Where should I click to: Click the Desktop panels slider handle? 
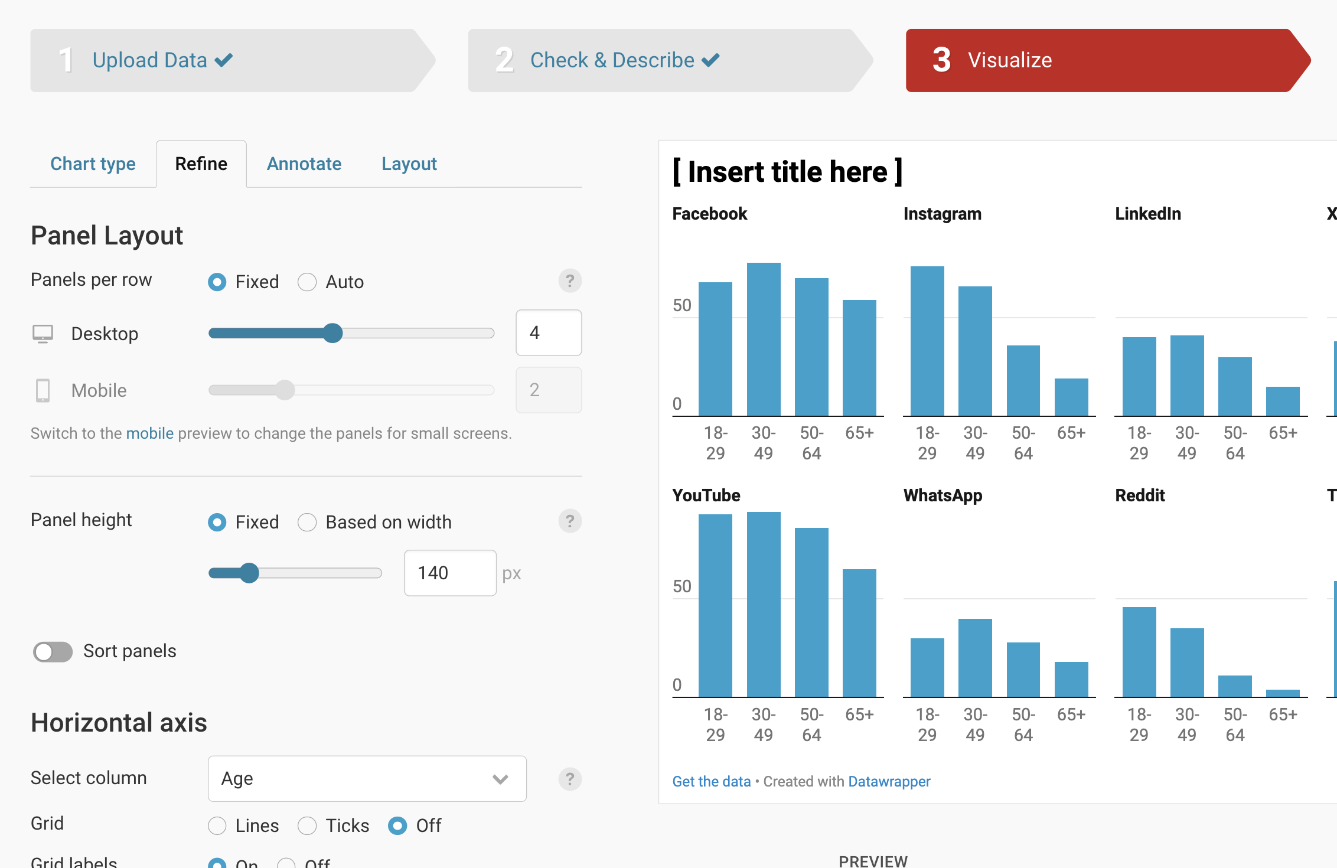click(333, 333)
